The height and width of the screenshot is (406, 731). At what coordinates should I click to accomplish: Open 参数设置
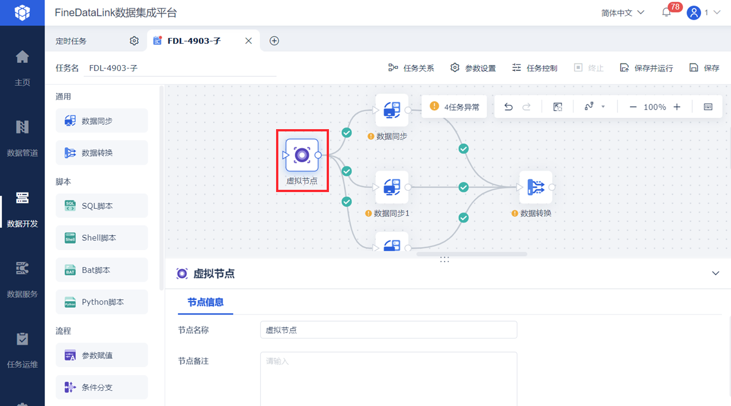(x=473, y=68)
